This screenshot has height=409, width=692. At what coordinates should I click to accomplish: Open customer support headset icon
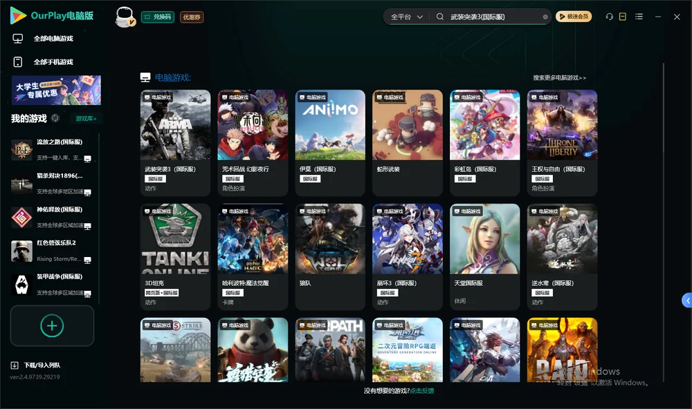click(609, 17)
